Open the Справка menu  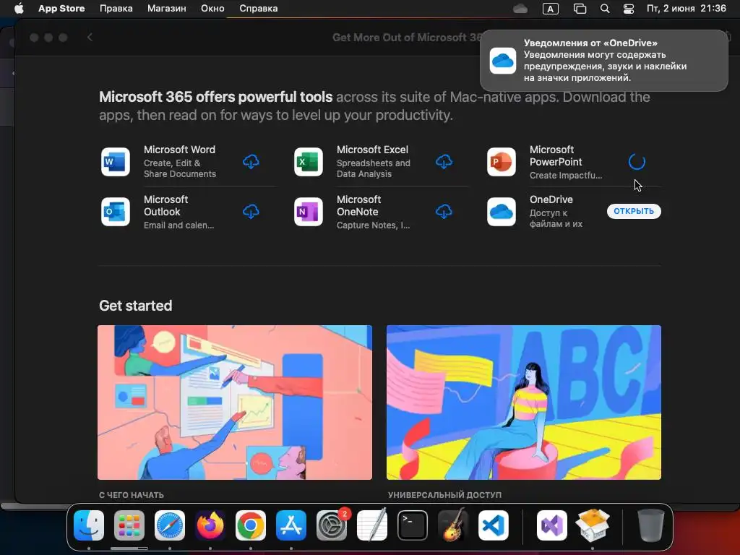pos(259,9)
